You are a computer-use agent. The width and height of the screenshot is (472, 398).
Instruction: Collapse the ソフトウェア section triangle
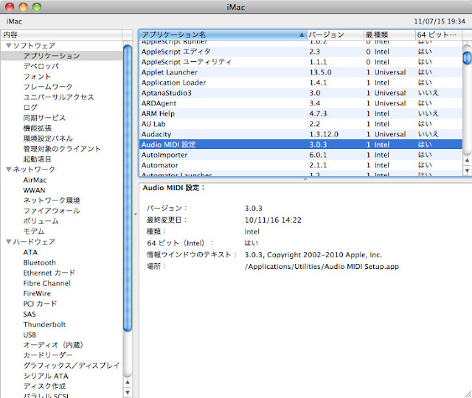pyautogui.click(x=9, y=46)
